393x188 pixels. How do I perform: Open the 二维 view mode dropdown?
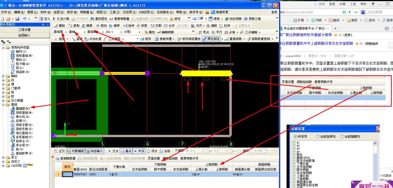(205, 19)
